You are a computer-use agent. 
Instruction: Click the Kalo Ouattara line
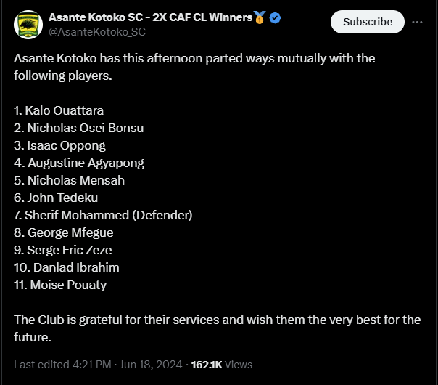coord(59,110)
